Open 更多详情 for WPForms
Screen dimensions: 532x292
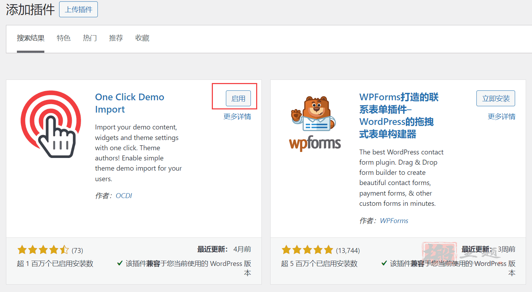tap(502, 116)
